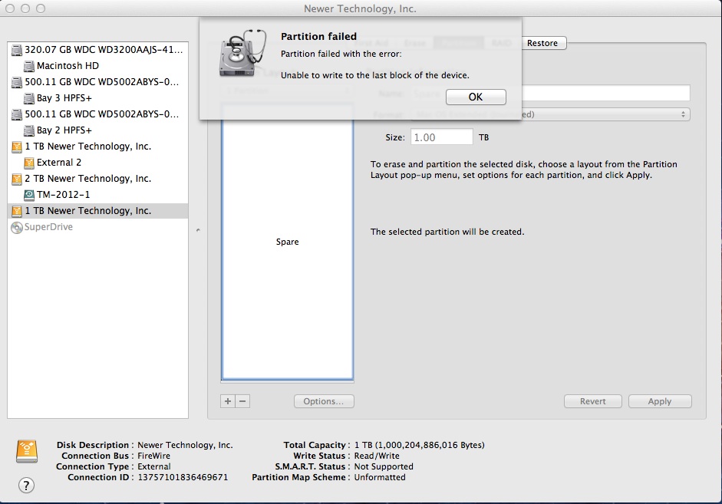Click the Disk Utility stethoscope icon in dialog

point(242,53)
